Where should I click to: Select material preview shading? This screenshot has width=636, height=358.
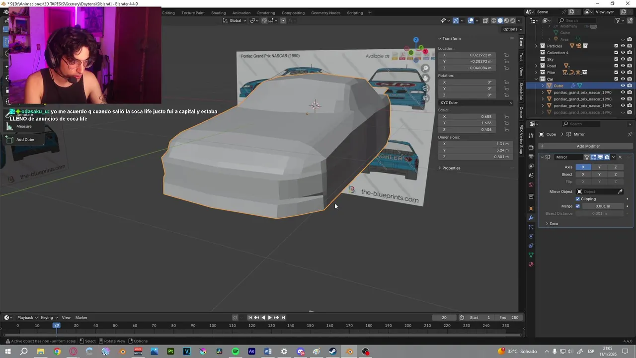[507, 20]
